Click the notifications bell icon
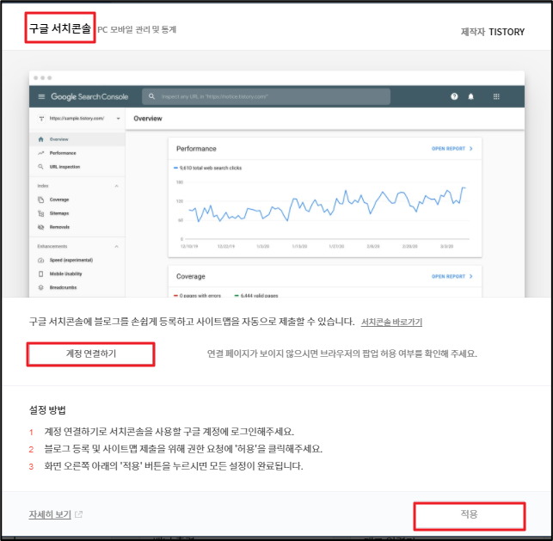The width and height of the screenshot is (553, 541). pos(470,96)
